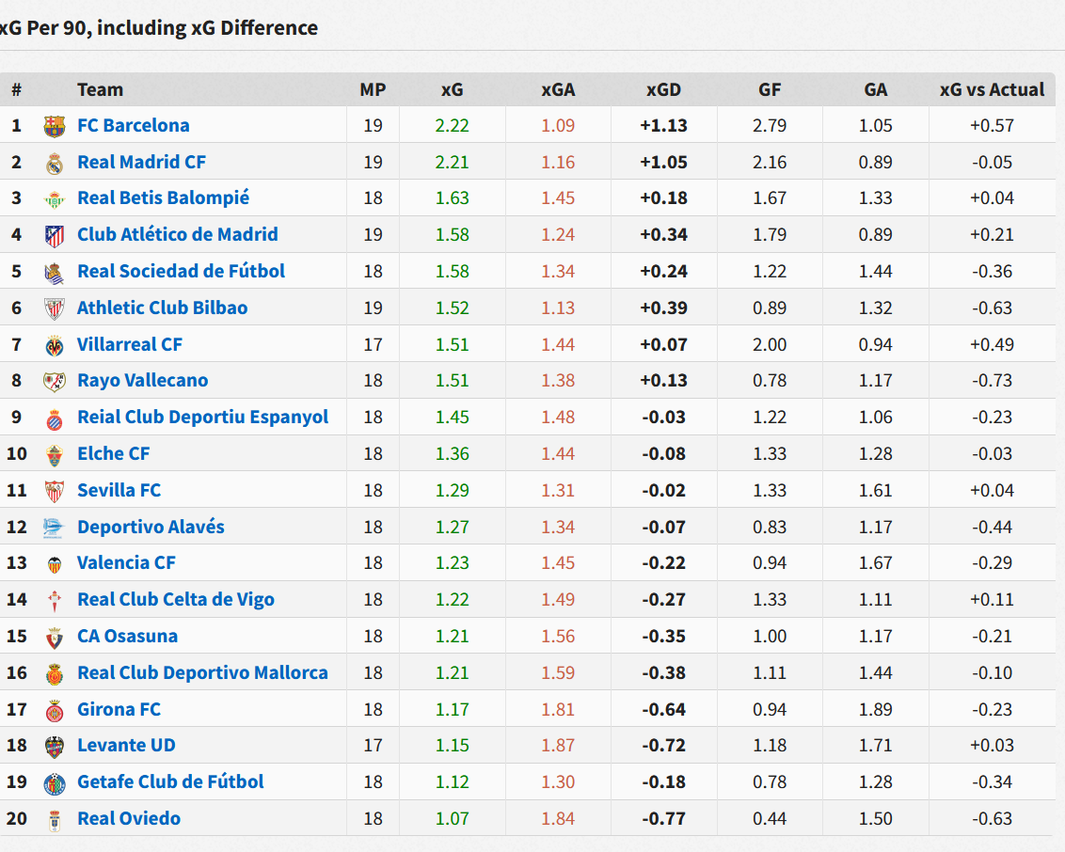This screenshot has height=852, width=1065.
Task: Click the Celta de Vigo crest icon
Action: (55, 601)
